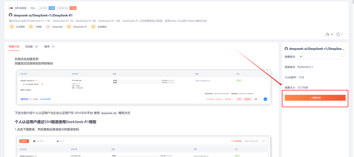Click the icon of the DeepSeek-R1 tag
The width and height of the screenshot is (354, 157).
[69, 27]
